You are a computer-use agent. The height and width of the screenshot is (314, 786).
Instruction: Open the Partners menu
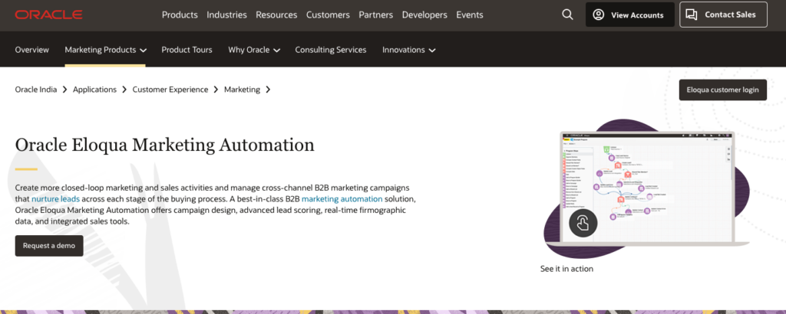[x=376, y=15]
